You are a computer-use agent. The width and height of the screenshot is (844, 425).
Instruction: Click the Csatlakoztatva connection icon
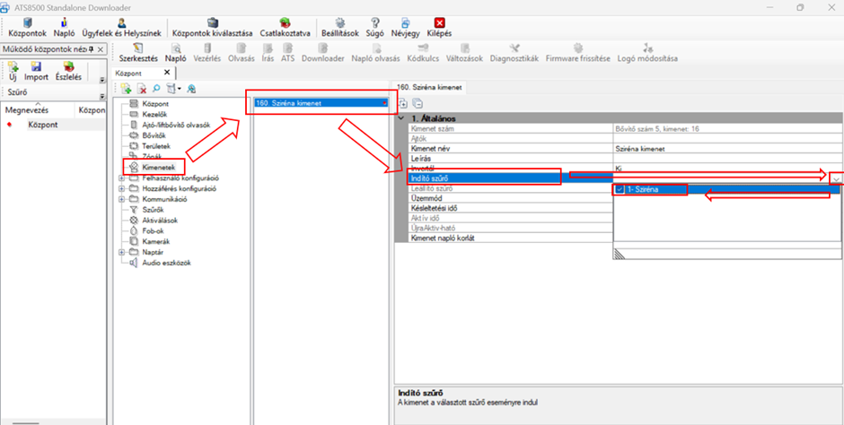pyautogui.click(x=285, y=22)
